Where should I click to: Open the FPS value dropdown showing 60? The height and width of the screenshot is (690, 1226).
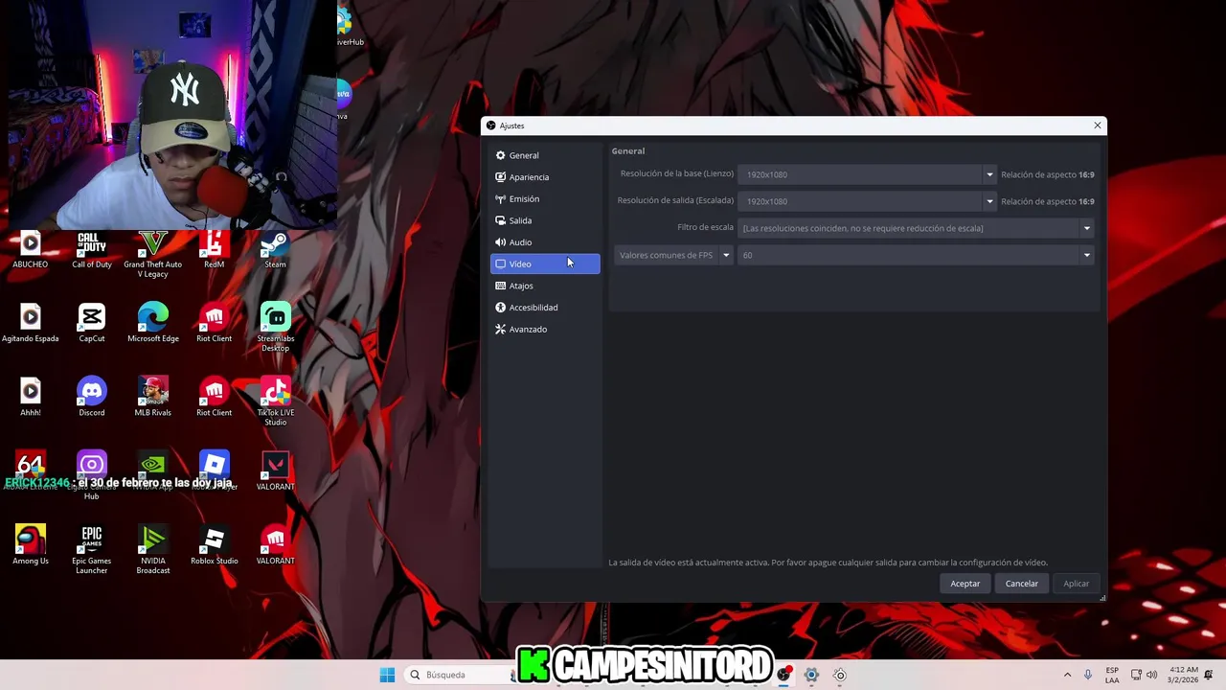pos(917,255)
